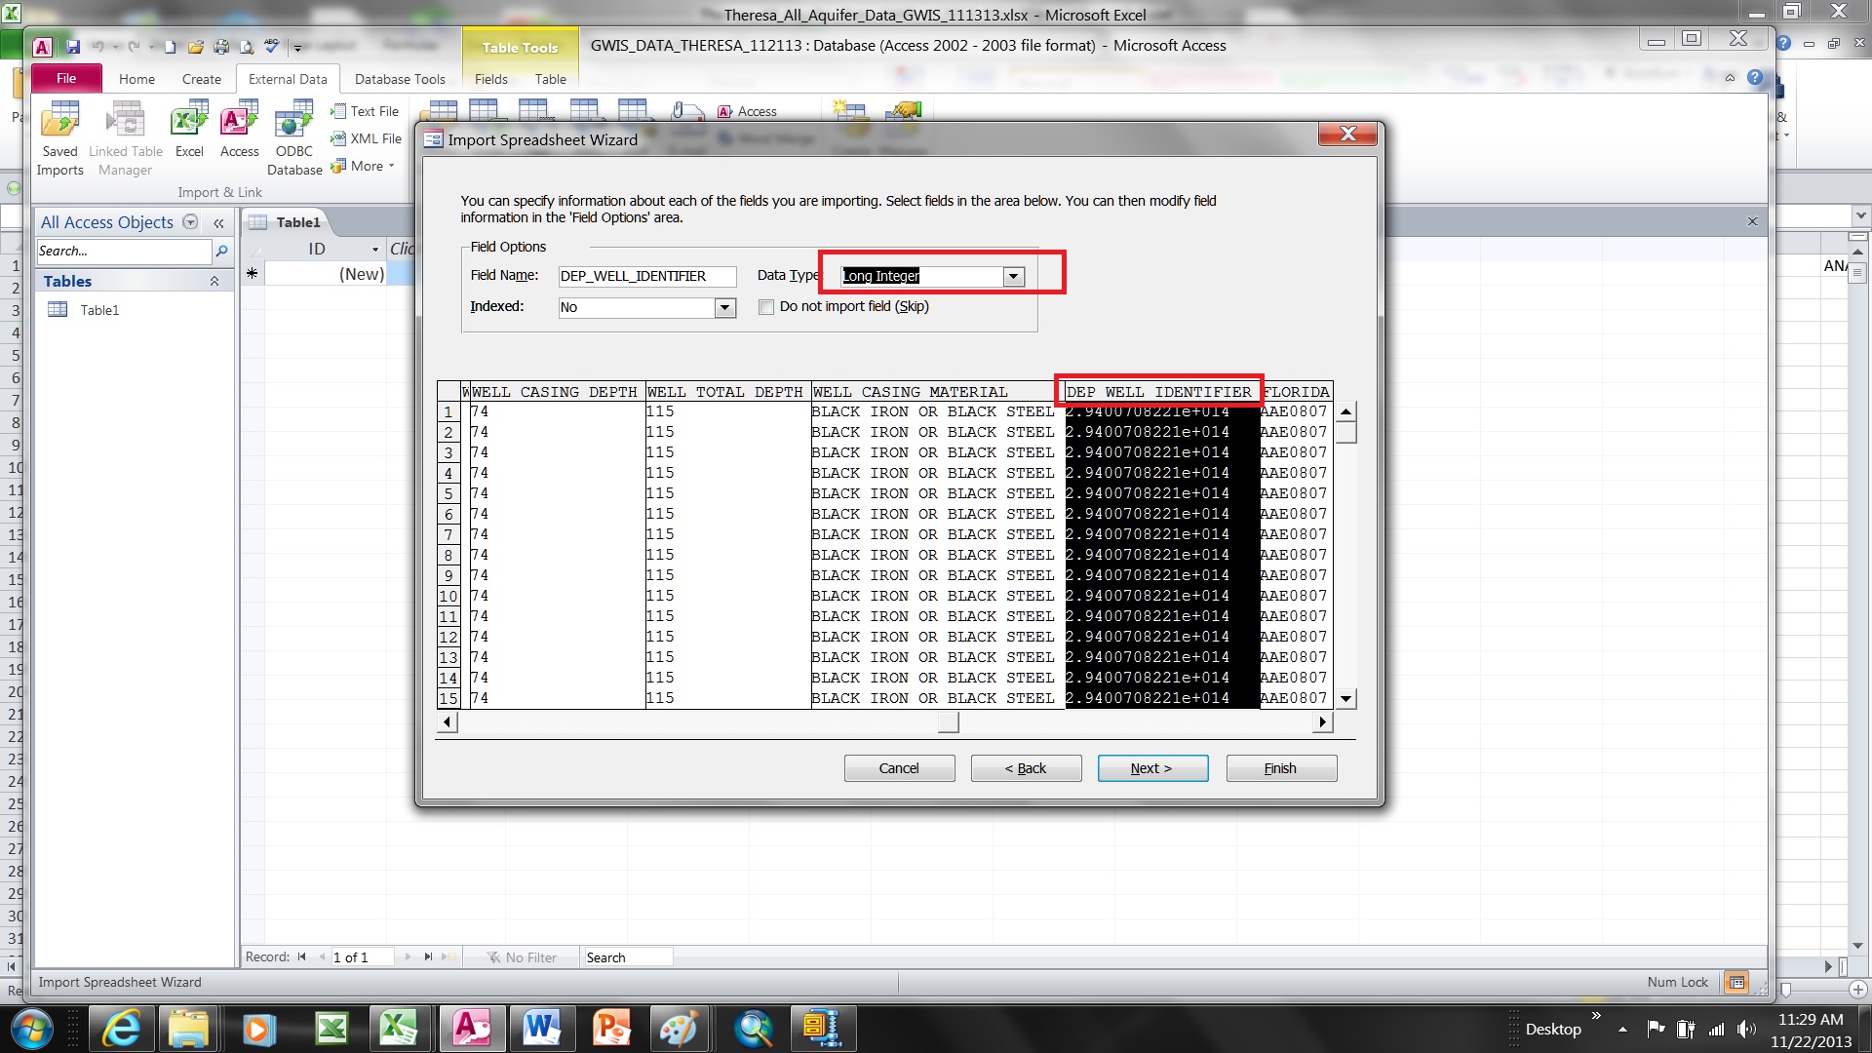Click the horizontal scrollbar thumb in preview
The width and height of the screenshot is (1872, 1053).
pos(948,722)
